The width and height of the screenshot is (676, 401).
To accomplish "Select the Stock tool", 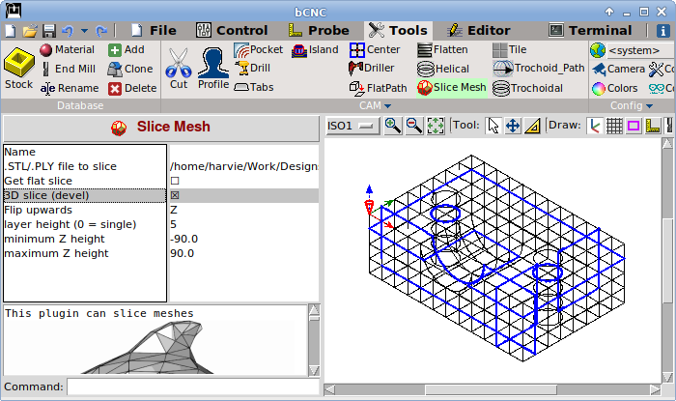I will (x=19, y=69).
